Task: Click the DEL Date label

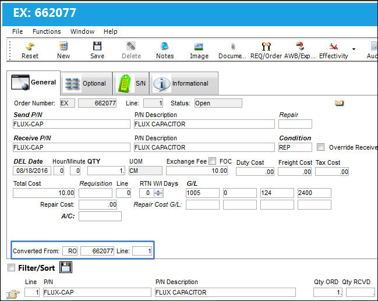Action: click(28, 161)
